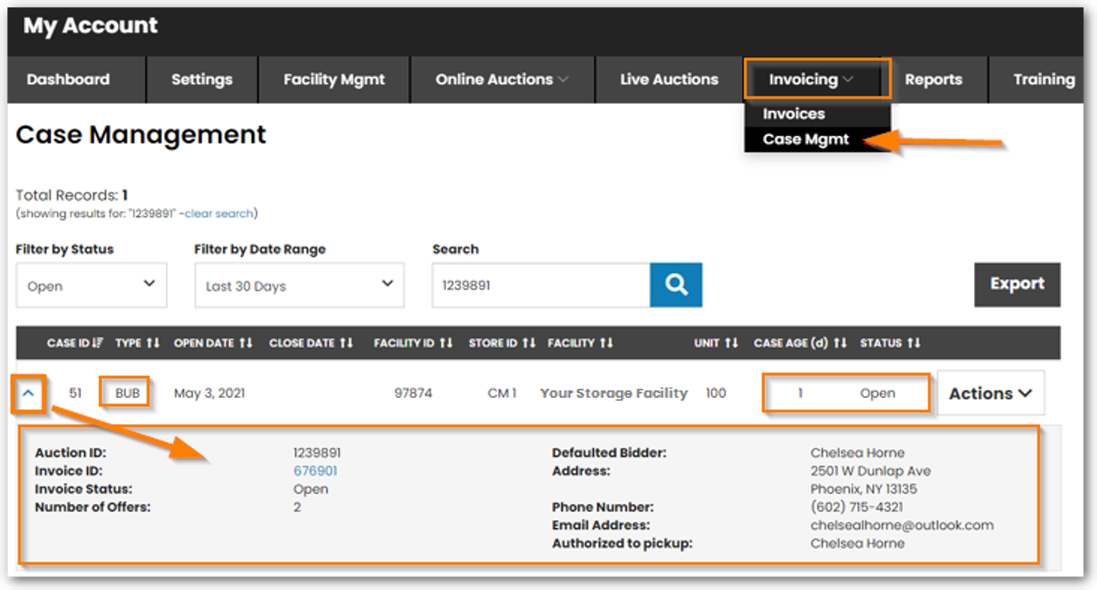Sort by Type column arrows

(153, 342)
